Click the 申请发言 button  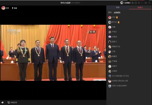point(12,102)
